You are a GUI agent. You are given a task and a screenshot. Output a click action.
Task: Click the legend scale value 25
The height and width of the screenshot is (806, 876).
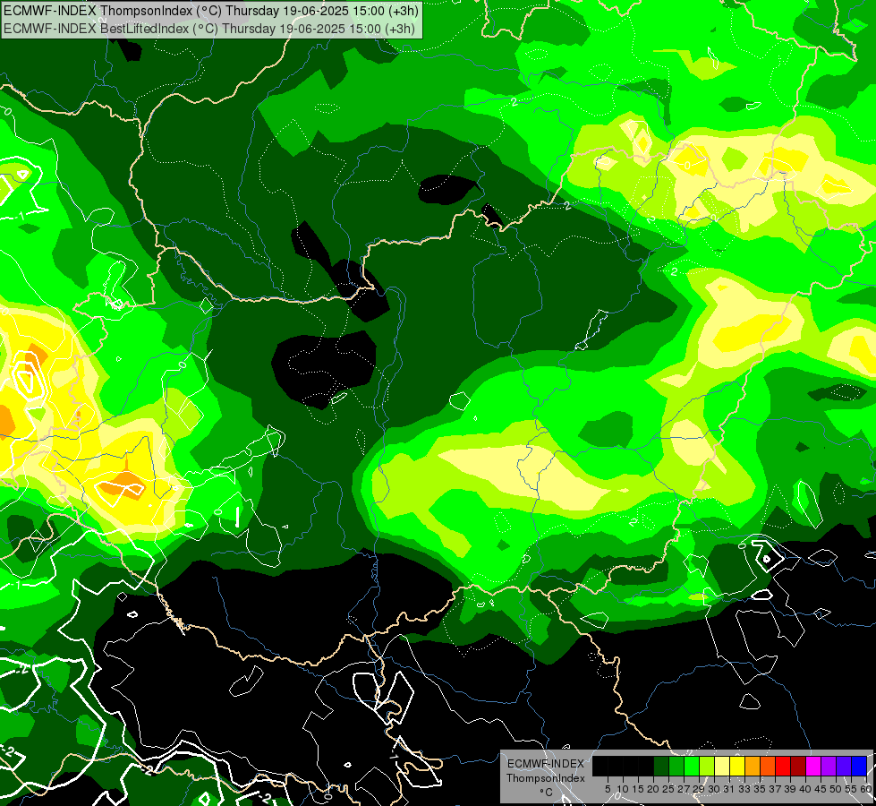(668, 789)
